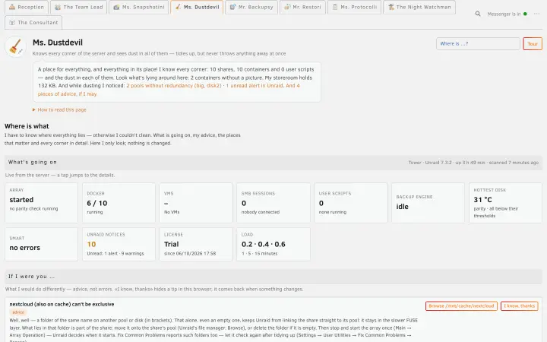Click the Ms. Dustdevil broom avatar

[x=16, y=46]
